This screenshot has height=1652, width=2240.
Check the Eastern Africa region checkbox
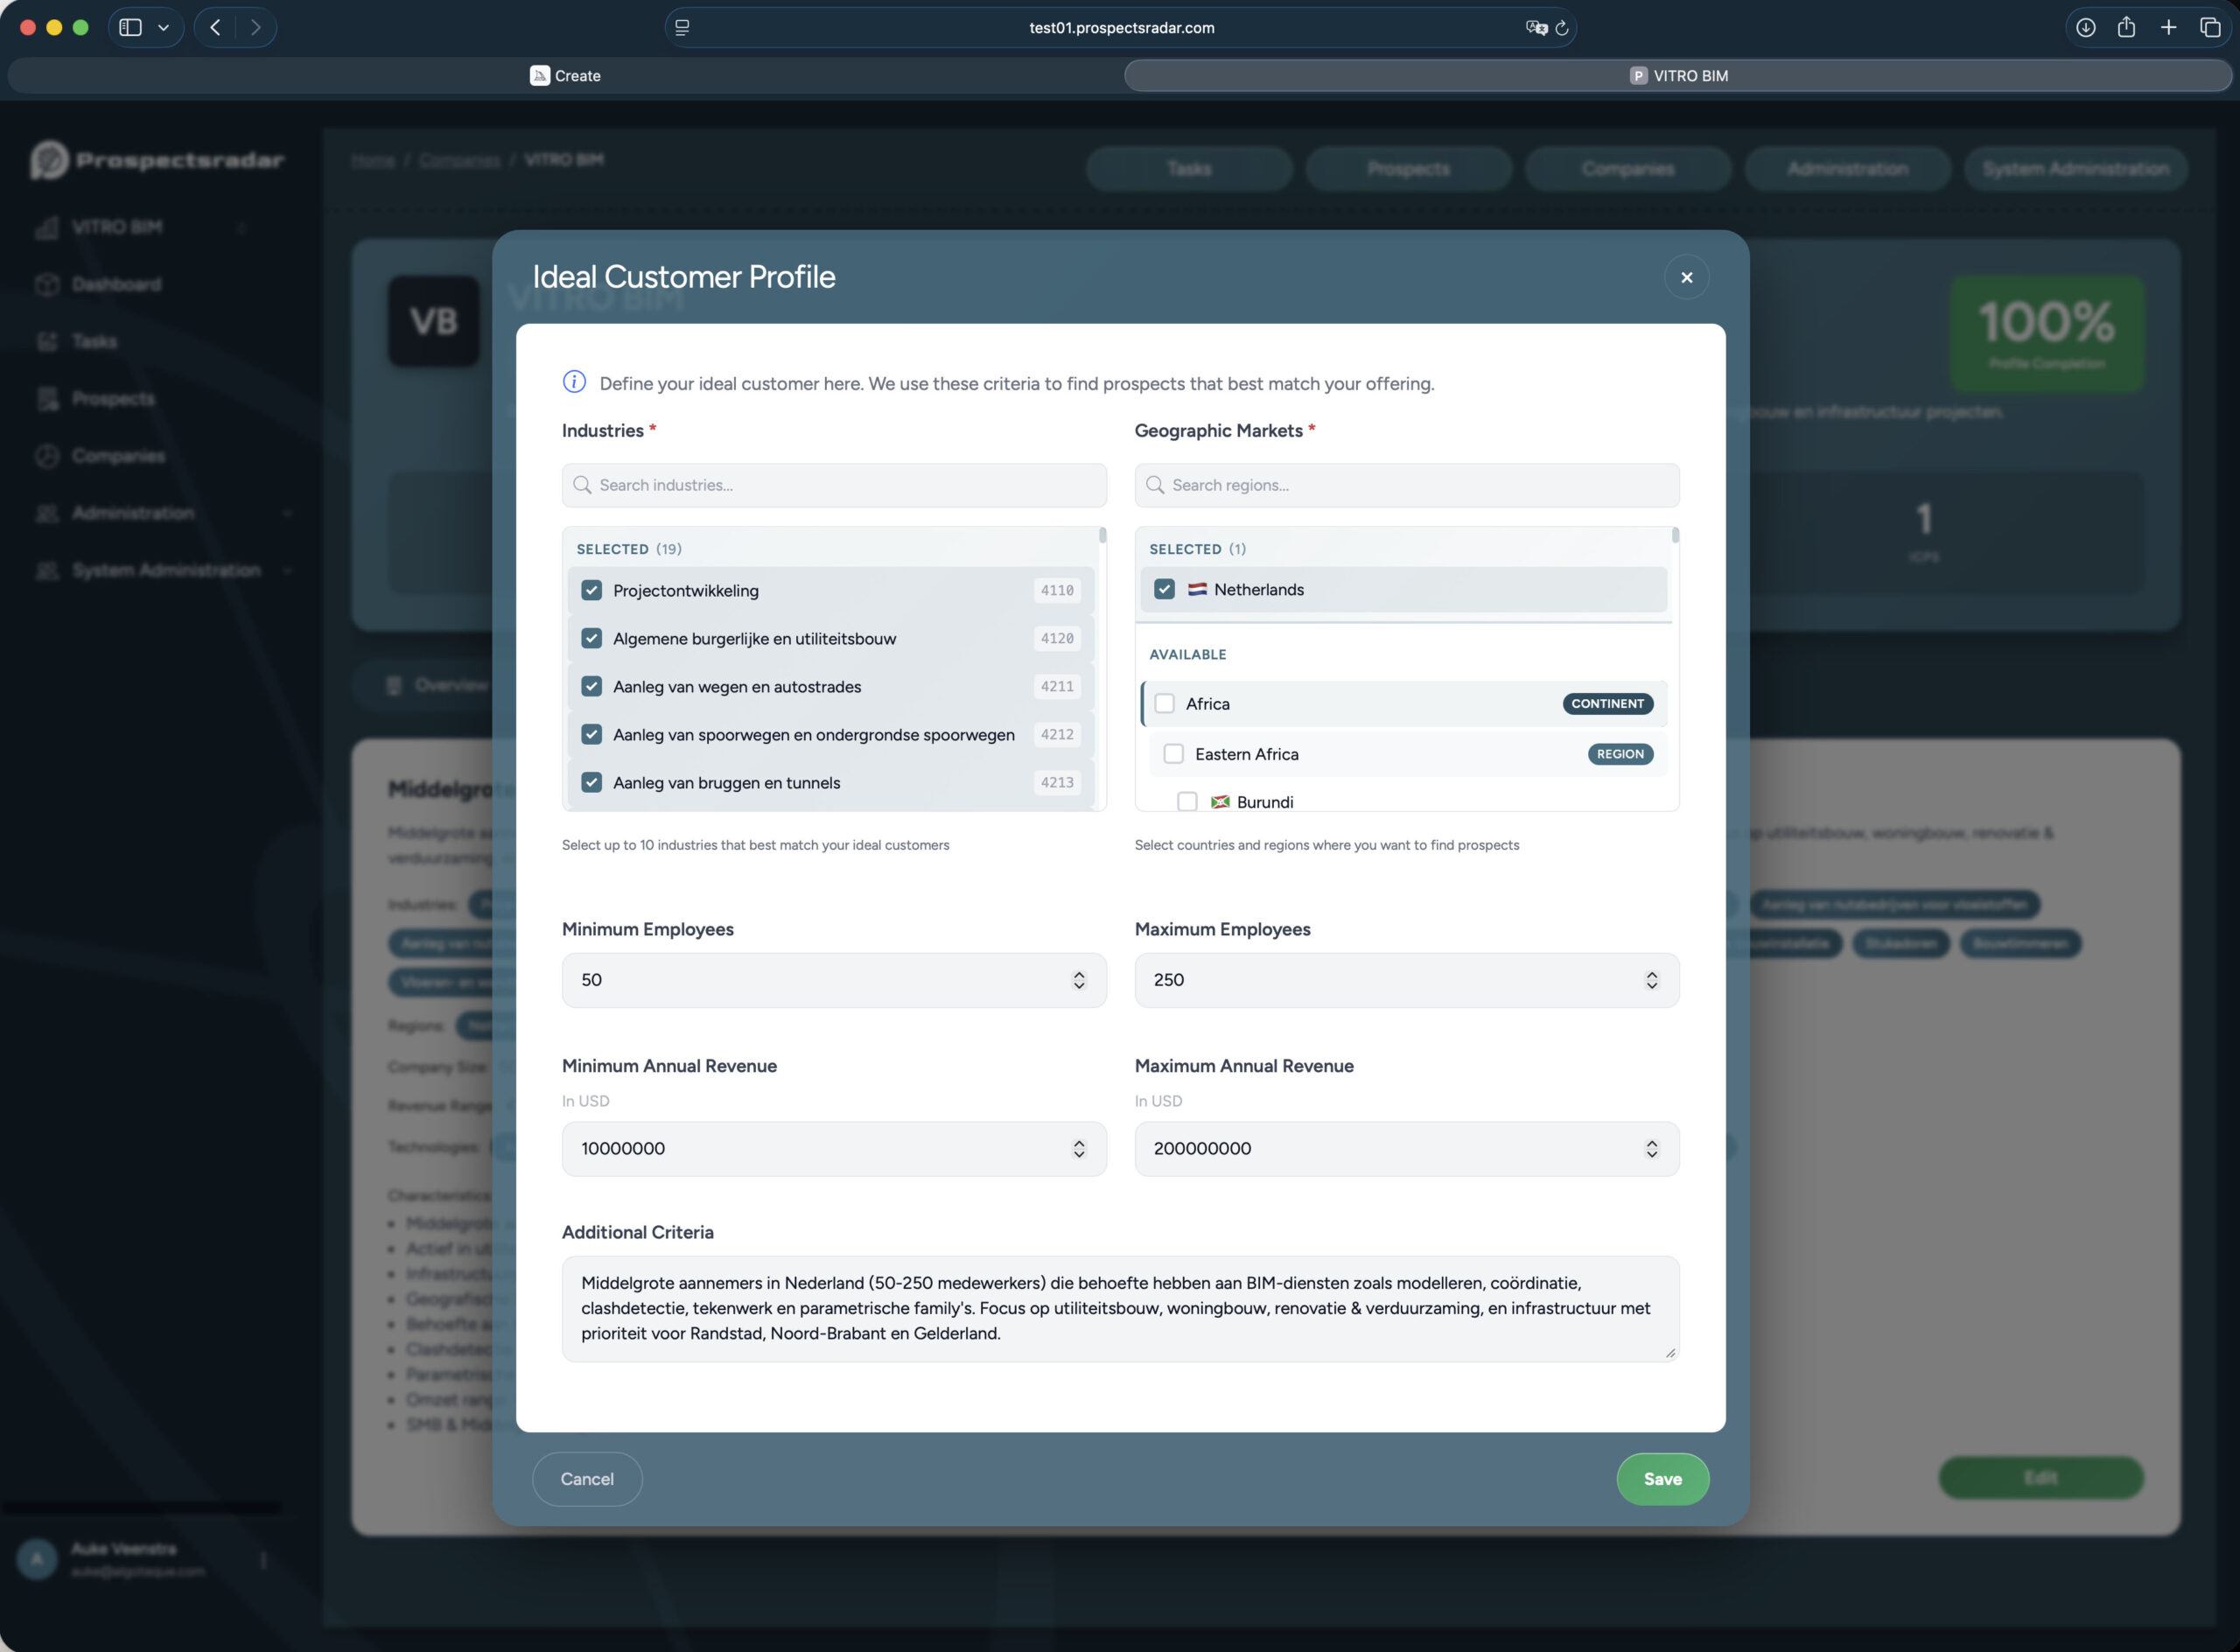(x=1174, y=754)
